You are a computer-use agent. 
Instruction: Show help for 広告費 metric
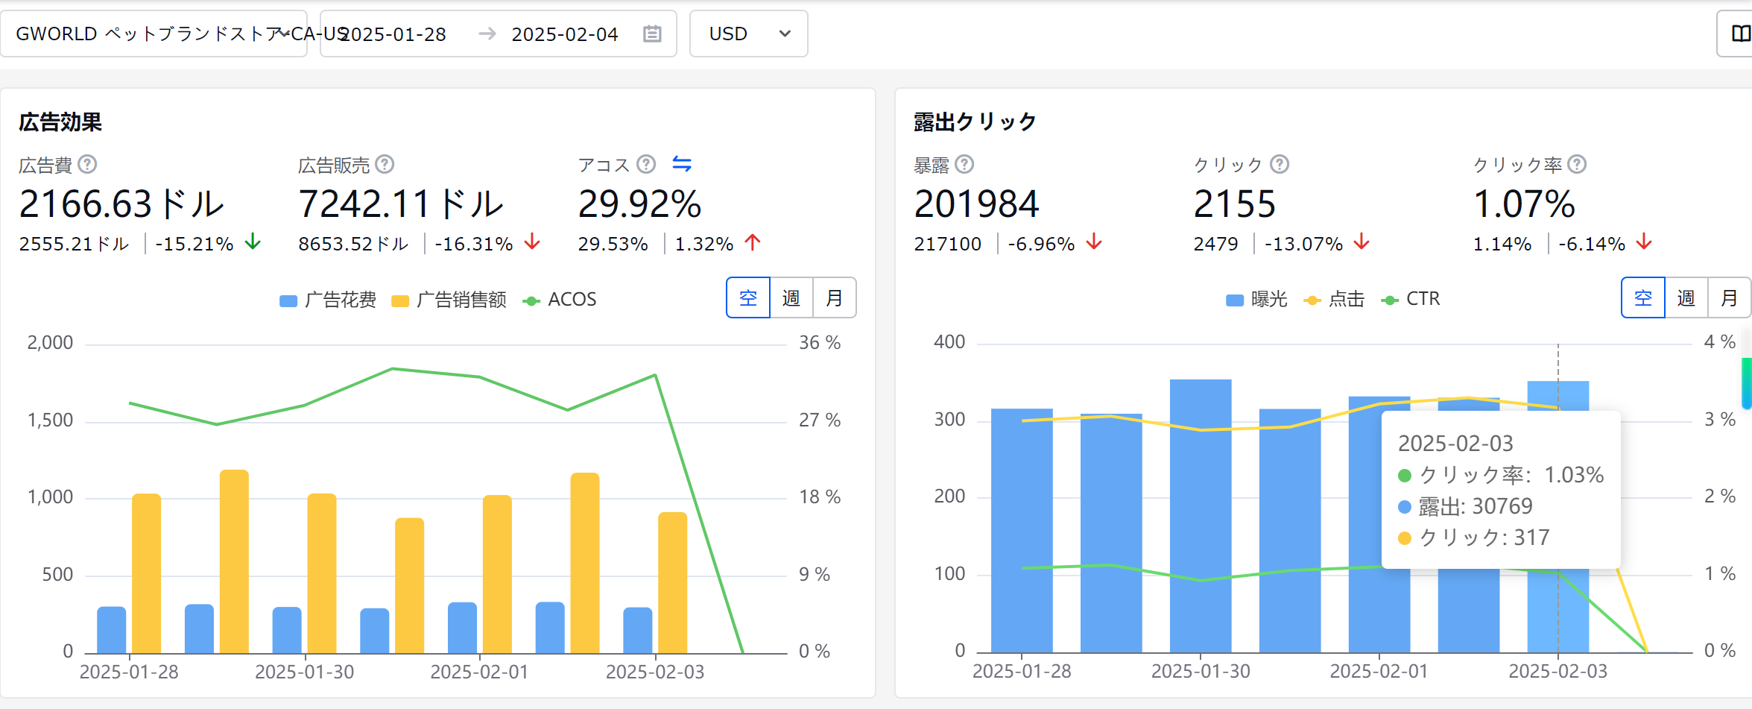87,164
